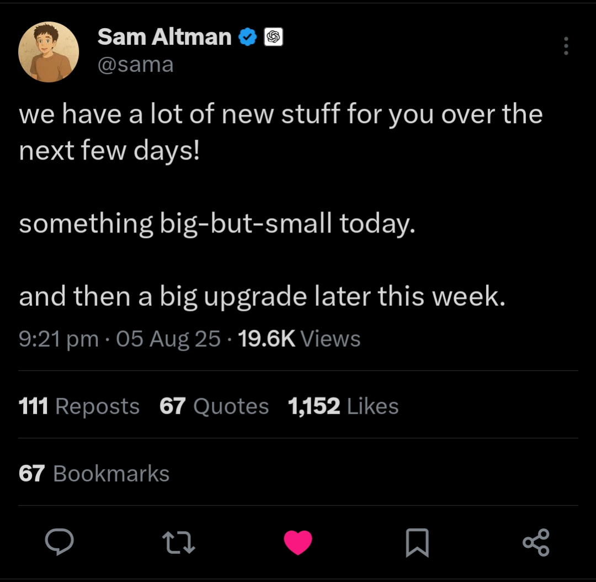View the 19.6K Views analytics
Image resolution: width=596 pixels, height=582 pixels.
pyautogui.click(x=299, y=338)
